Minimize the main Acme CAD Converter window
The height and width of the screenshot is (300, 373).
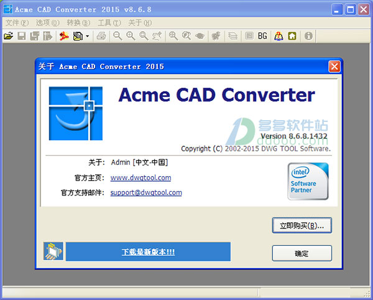[337, 10]
